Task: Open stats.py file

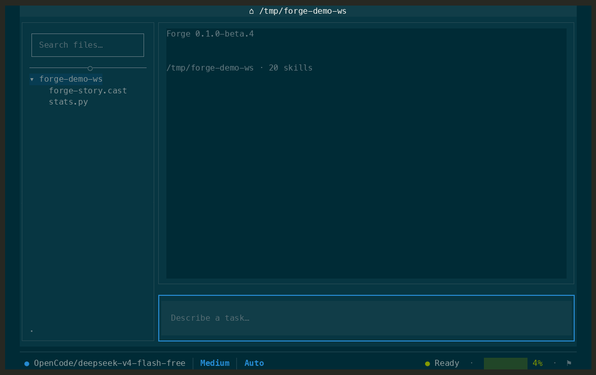Action: tap(68, 102)
